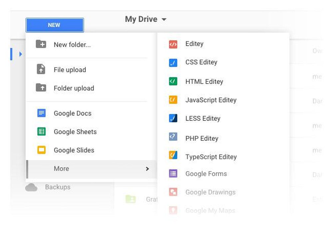The width and height of the screenshot is (333, 225).
Task: Choose the File upload text
Action: coord(70,70)
